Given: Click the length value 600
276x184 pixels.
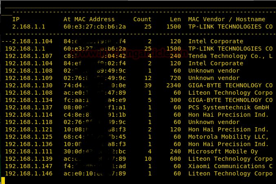Looking at the screenshot, I should point(175,159).
